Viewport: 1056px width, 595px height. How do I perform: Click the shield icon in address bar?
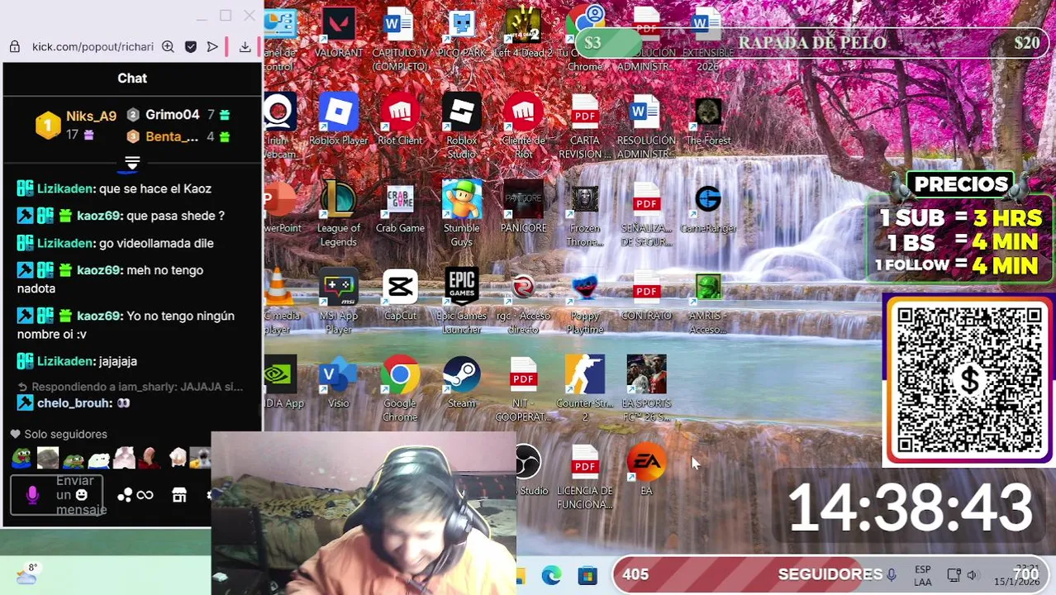[x=191, y=47]
